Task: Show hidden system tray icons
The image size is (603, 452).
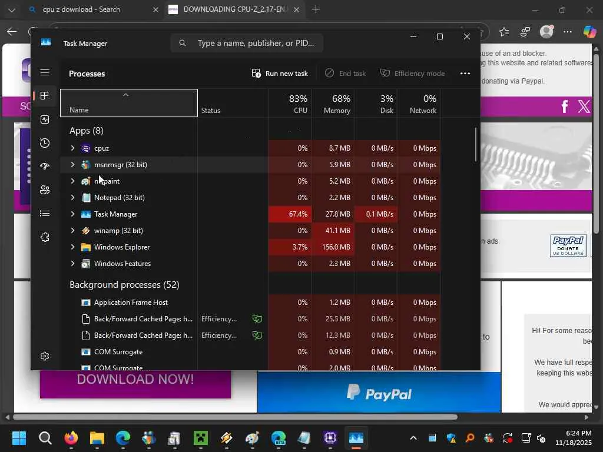Action: (413, 438)
